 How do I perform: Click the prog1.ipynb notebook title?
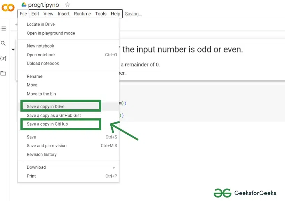[43, 5]
